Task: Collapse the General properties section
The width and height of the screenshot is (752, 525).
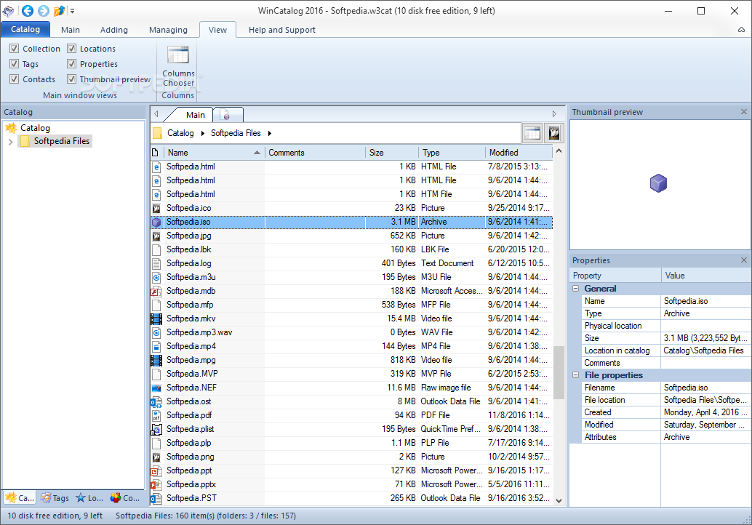Action: coord(576,289)
